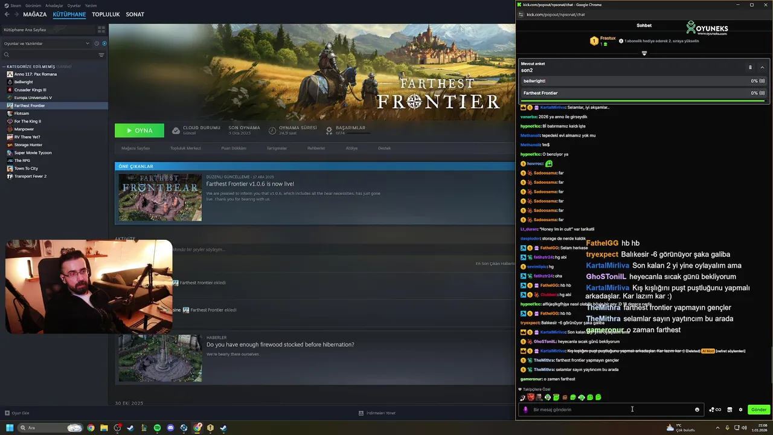Select RV There Yet? in library

click(x=27, y=137)
